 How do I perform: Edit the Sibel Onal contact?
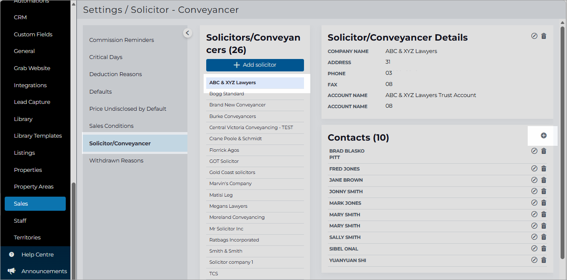[x=534, y=249]
